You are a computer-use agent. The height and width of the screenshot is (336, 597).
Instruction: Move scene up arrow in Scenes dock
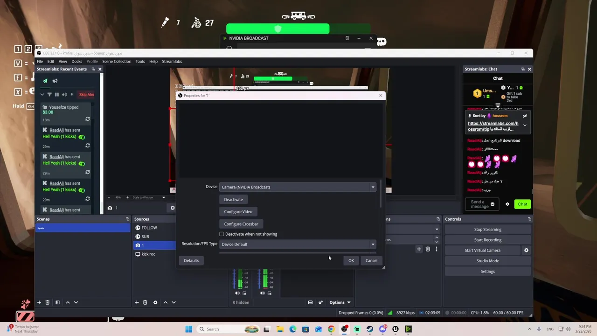pos(68,302)
